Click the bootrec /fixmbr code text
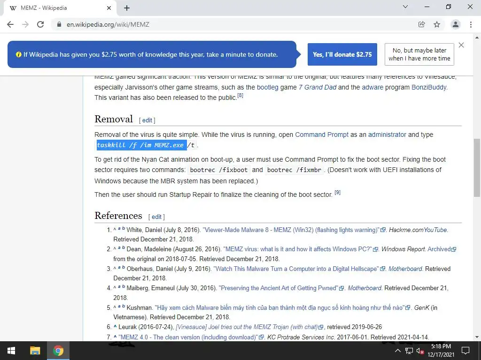 pos(294,170)
